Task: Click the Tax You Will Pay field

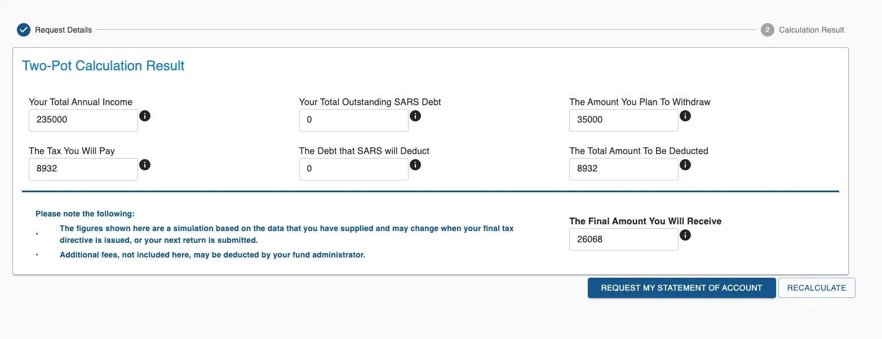Action: pos(83,169)
